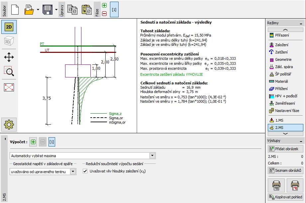Select the 2.MS analysis mode

click(285, 128)
